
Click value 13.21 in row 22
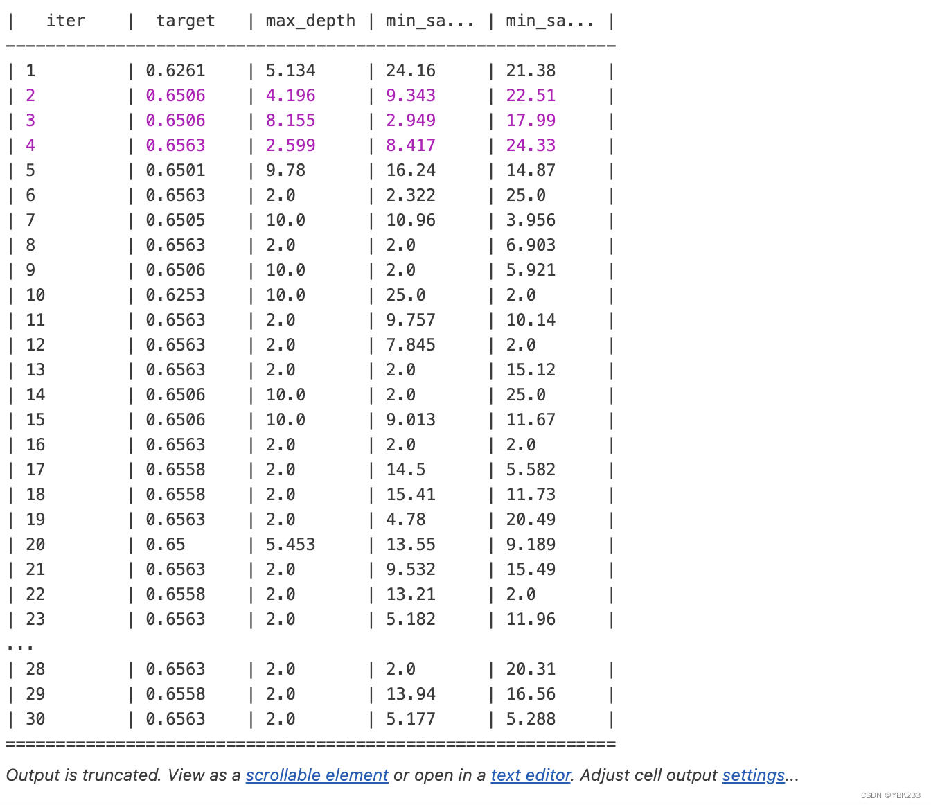pyautogui.click(x=411, y=594)
